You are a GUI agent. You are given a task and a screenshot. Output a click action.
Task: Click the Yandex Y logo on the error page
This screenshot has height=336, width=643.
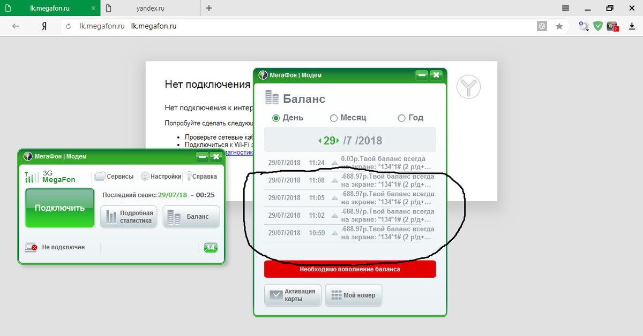[469, 87]
